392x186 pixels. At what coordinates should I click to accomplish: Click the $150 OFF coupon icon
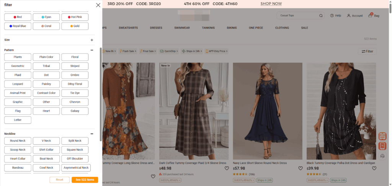382,136
